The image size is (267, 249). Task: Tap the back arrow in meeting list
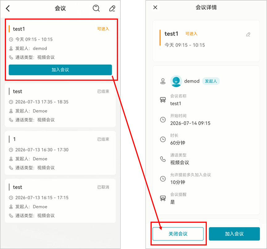pyautogui.click(x=8, y=8)
